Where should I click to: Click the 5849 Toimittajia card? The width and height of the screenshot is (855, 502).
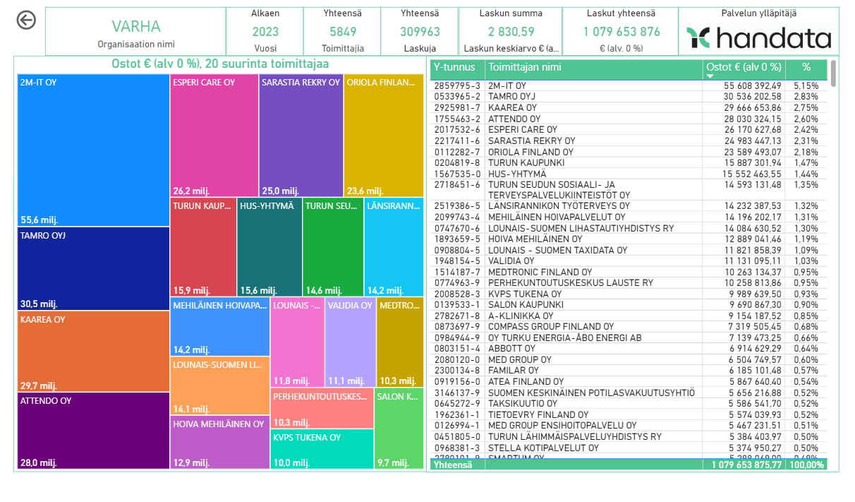[343, 32]
